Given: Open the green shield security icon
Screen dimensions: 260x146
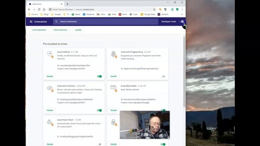Looking at the screenshot, I should pos(177,9).
